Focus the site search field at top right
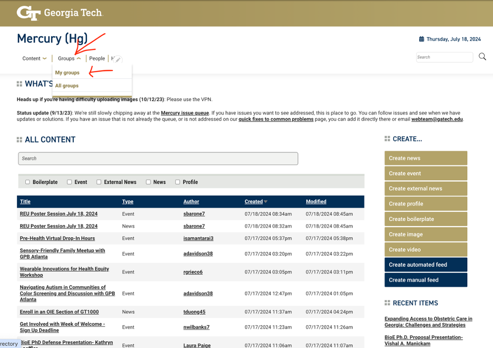 [x=444, y=57]
